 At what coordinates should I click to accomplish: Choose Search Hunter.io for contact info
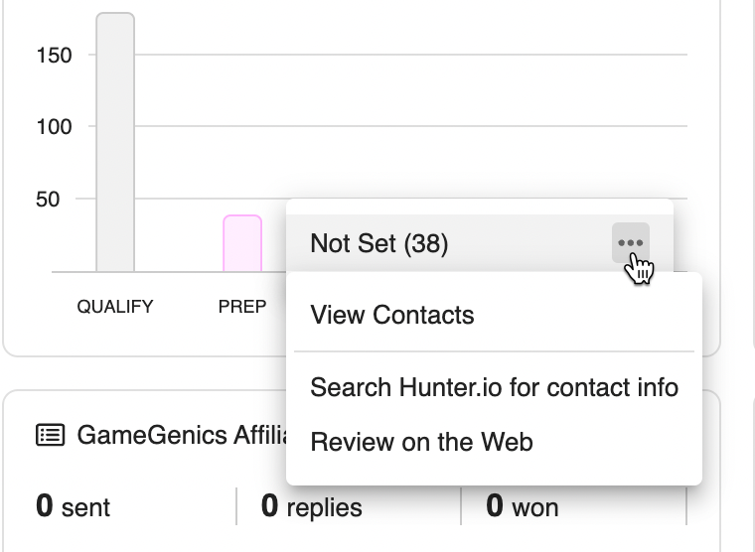click(x=494, y=387)
